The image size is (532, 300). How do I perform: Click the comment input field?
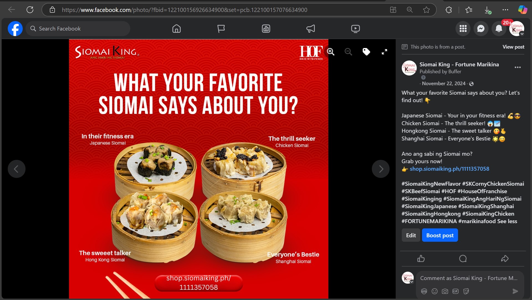tap(469, 278)
